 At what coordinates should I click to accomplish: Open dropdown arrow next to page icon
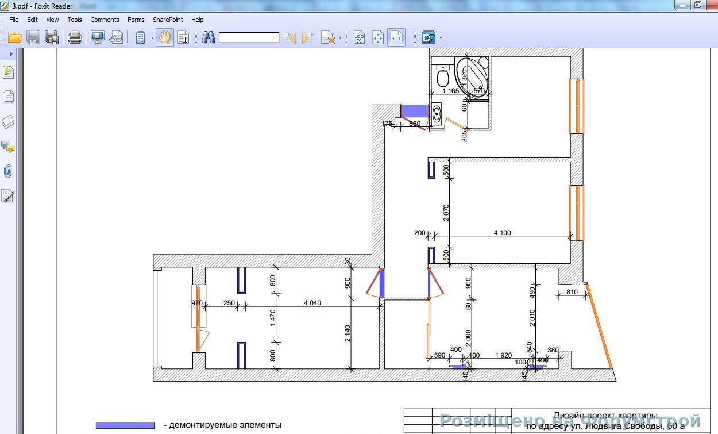click(x=152, y=38)
